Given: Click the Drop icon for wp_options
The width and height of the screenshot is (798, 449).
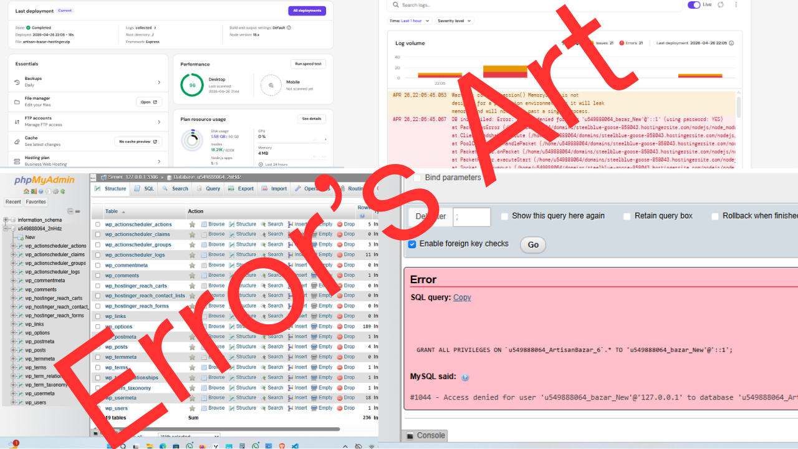Looking at the screenshot, I should [x=340, y=326].
